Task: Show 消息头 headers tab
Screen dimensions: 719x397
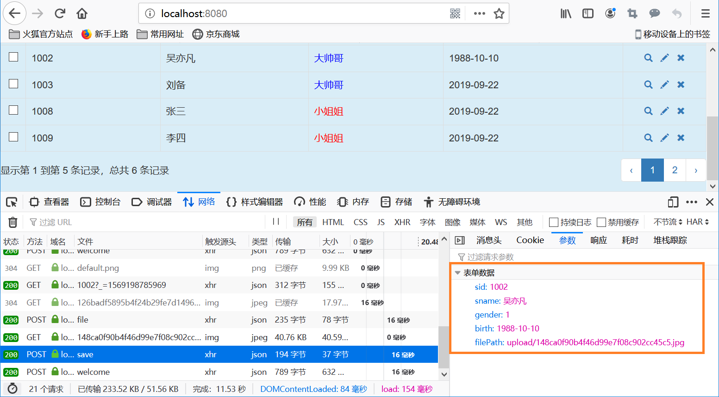Action: [489, 240]
